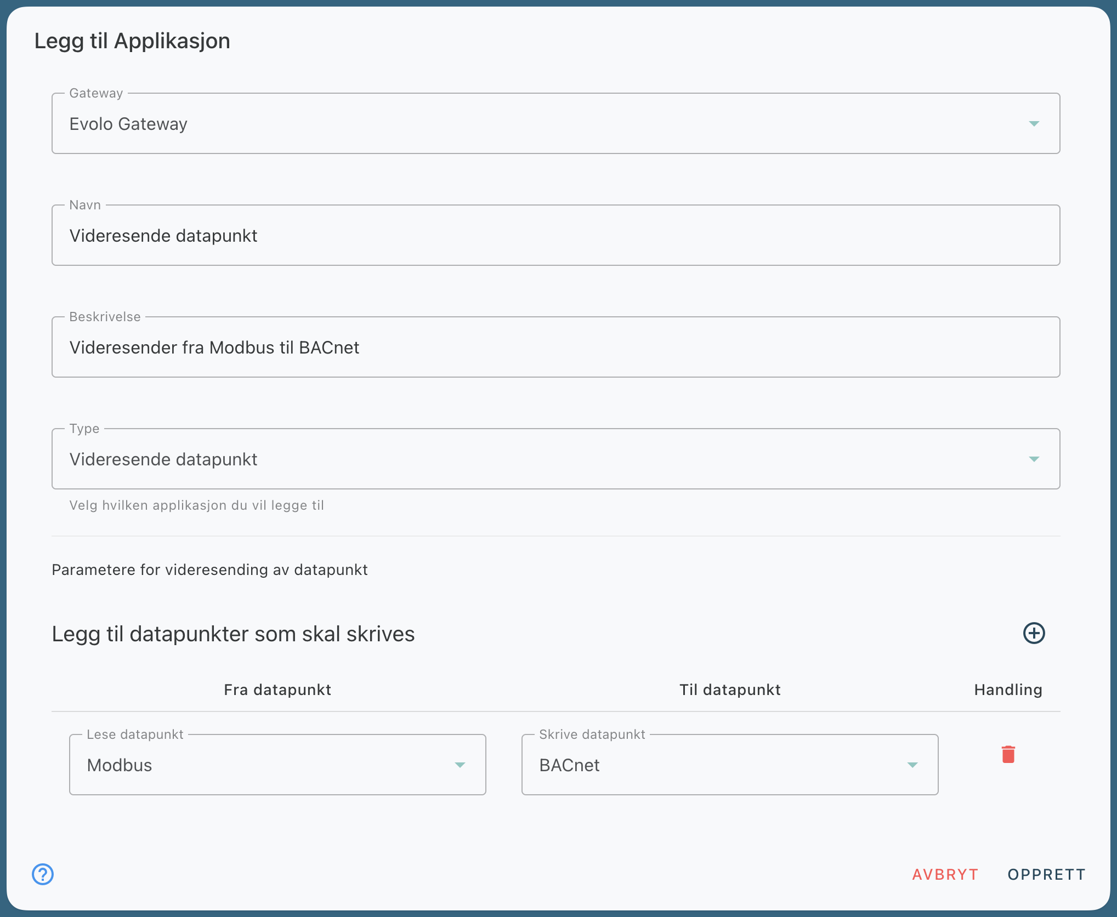Expand the Type dropdown showing Videresende datapunkt

pos(555,459)
